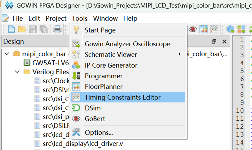The image size is (252, 150).
Task: Click the Verilog Files folder icon
Action: pos(27,72)
